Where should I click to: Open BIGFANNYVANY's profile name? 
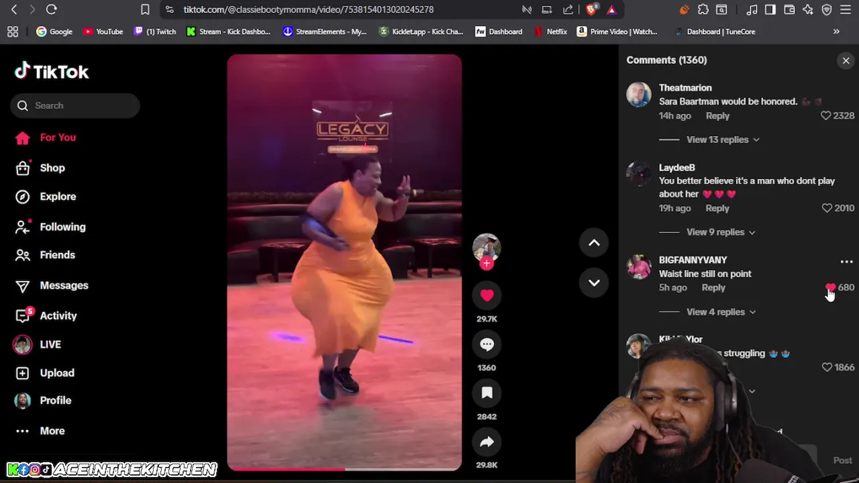[693, 260]
